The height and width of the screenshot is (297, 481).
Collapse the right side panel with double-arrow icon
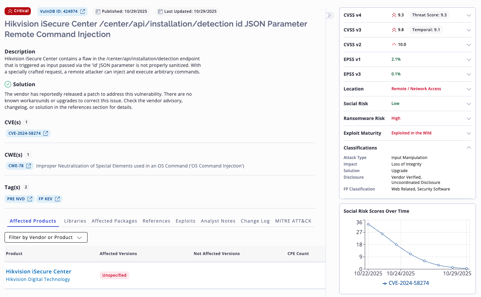pyautogui.click(x=330, y=15)
